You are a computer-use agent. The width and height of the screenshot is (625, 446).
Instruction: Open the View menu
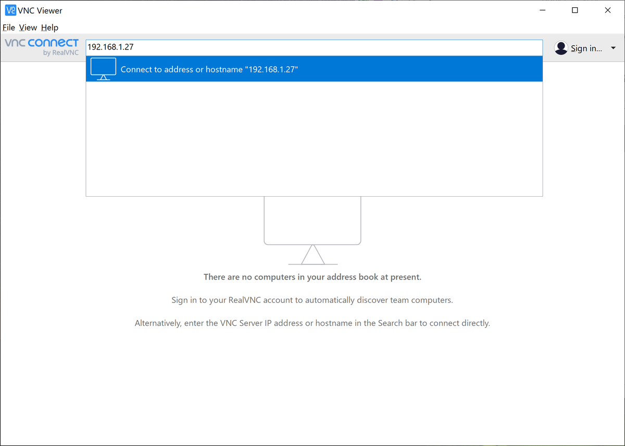point(28,28)
